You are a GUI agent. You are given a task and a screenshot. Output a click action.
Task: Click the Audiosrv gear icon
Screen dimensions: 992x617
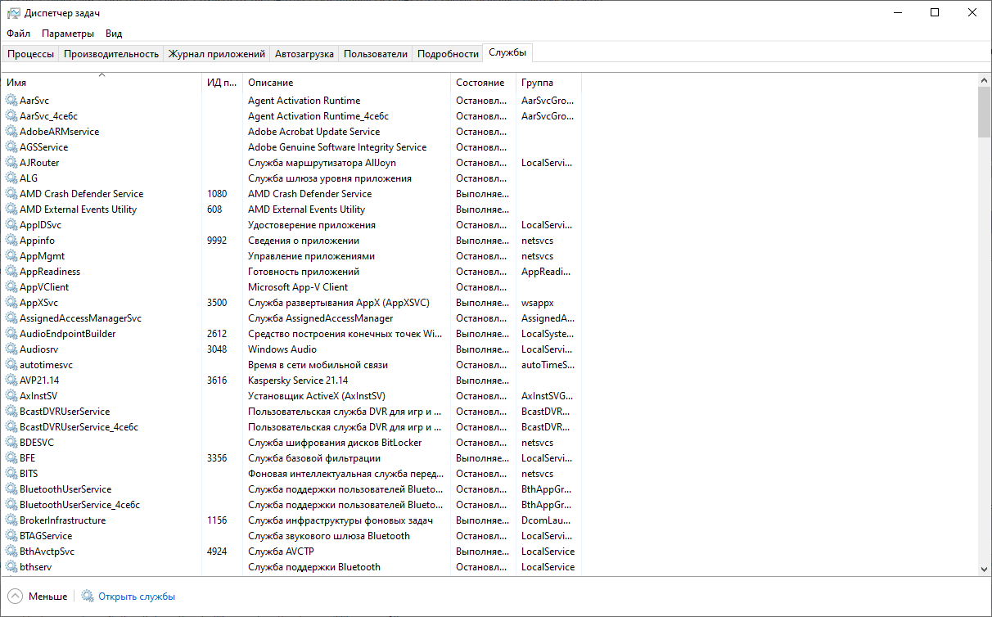point(11,349)
